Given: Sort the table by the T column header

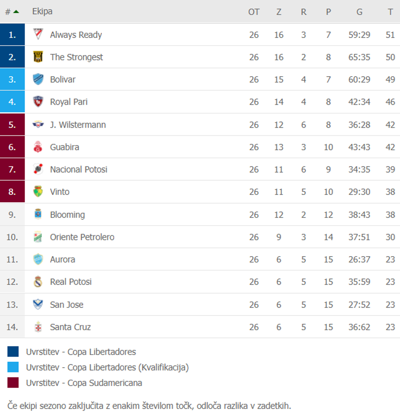Looking at the screenshot, I should (x=390, y=11).
